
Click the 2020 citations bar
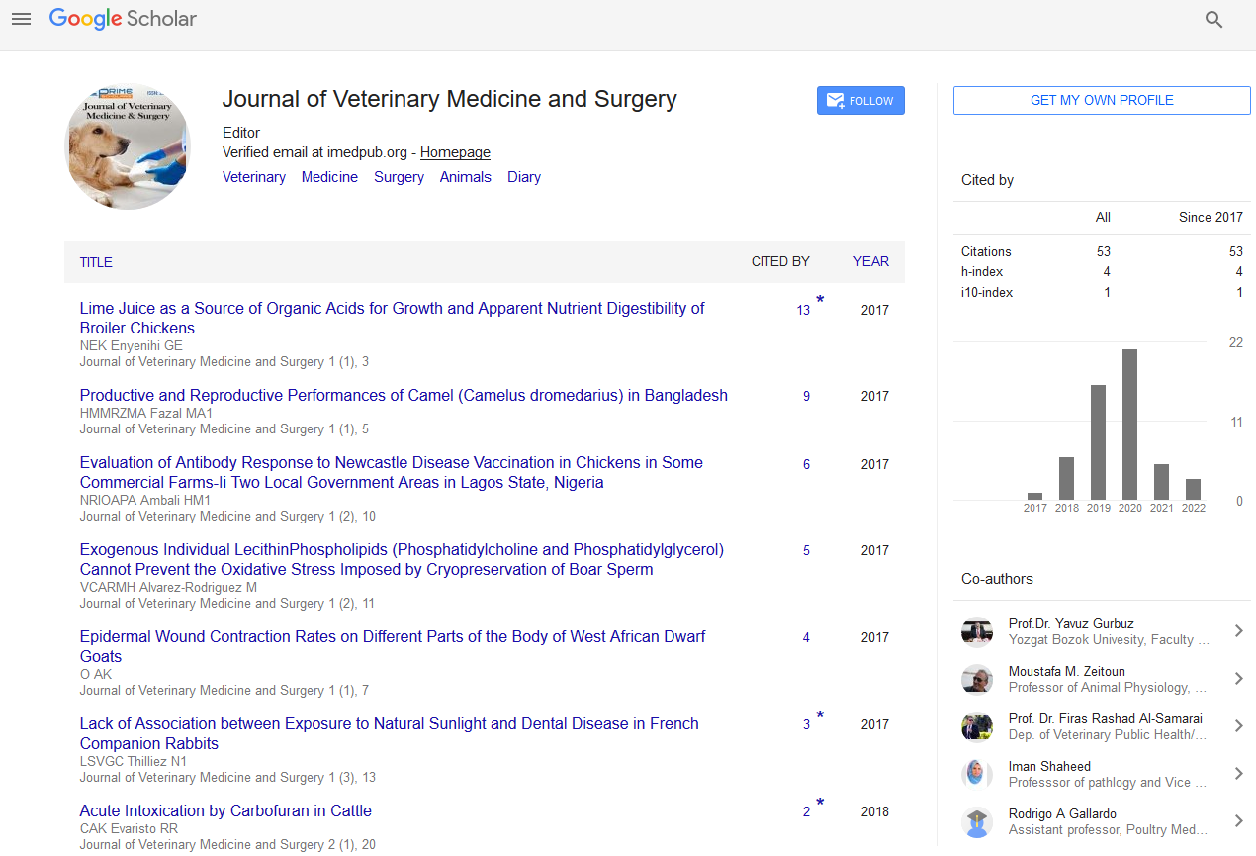[x=1129, y=424]
